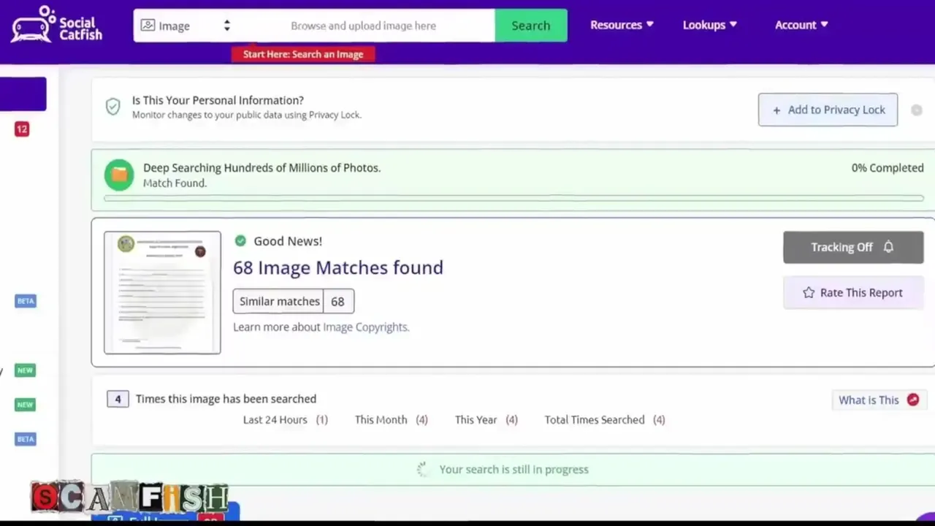
Task: Click the bell icon on Tracking button
Action: 888,247
